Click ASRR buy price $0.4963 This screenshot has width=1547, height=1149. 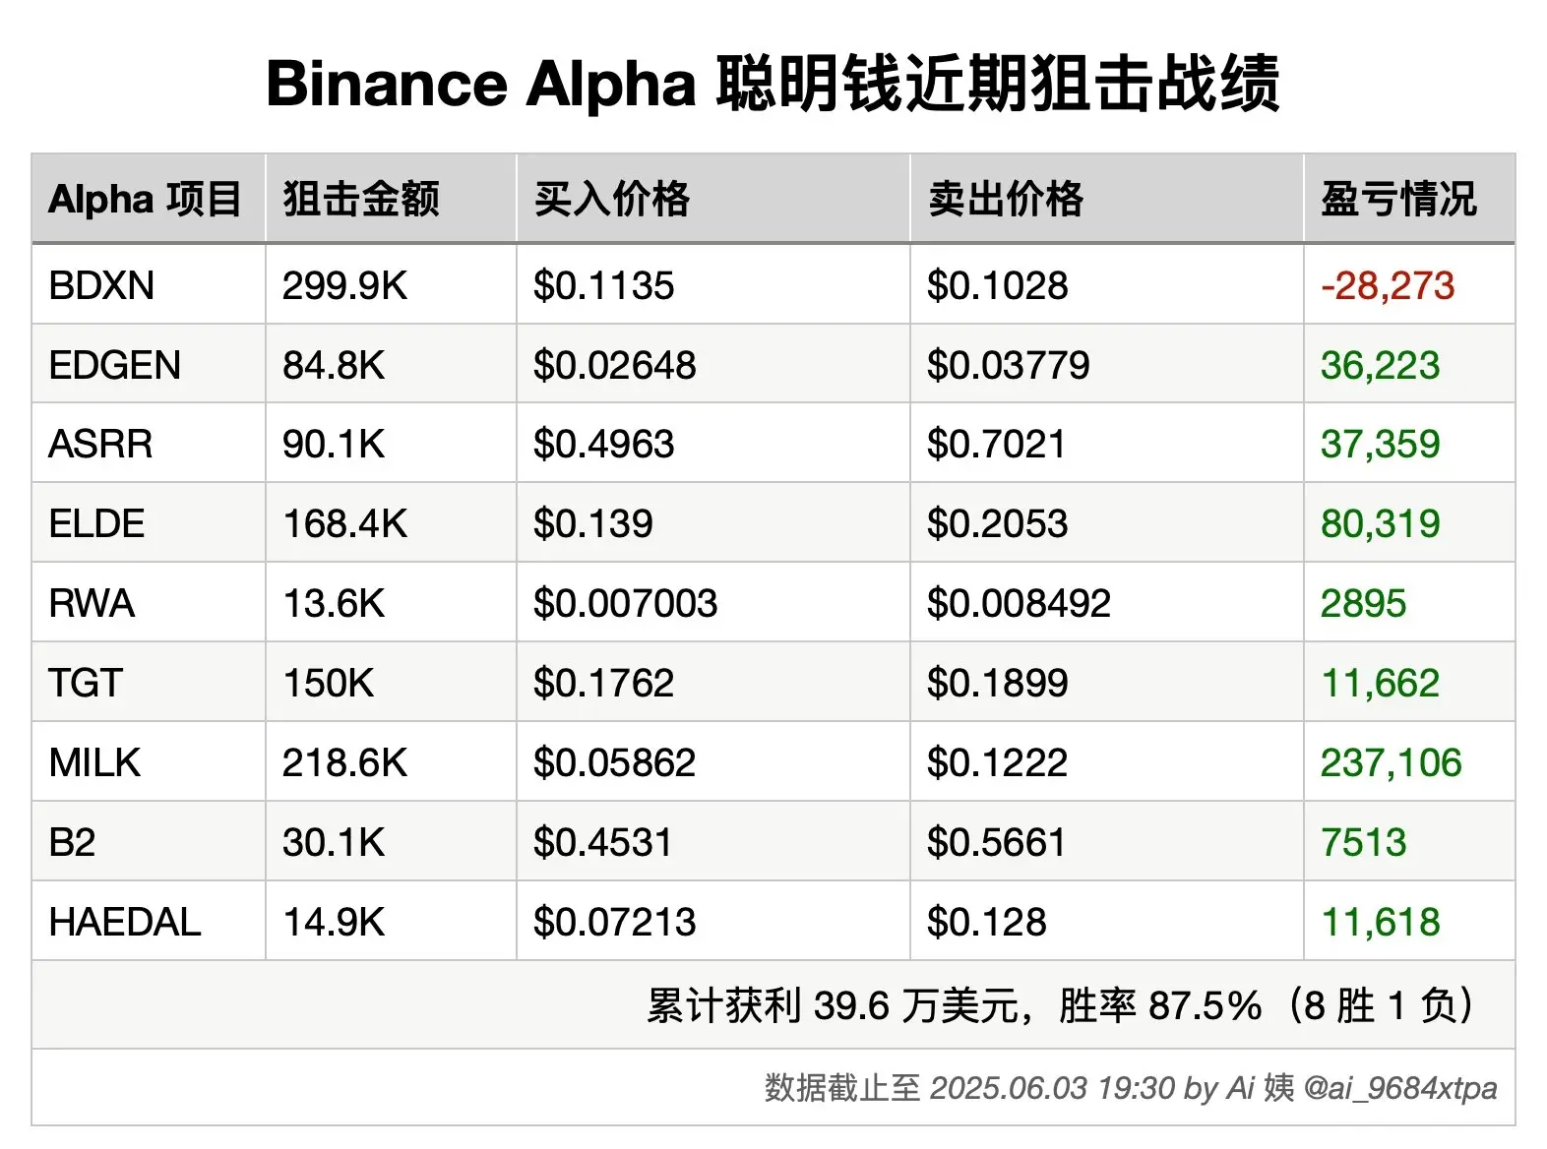pos(603,445)
